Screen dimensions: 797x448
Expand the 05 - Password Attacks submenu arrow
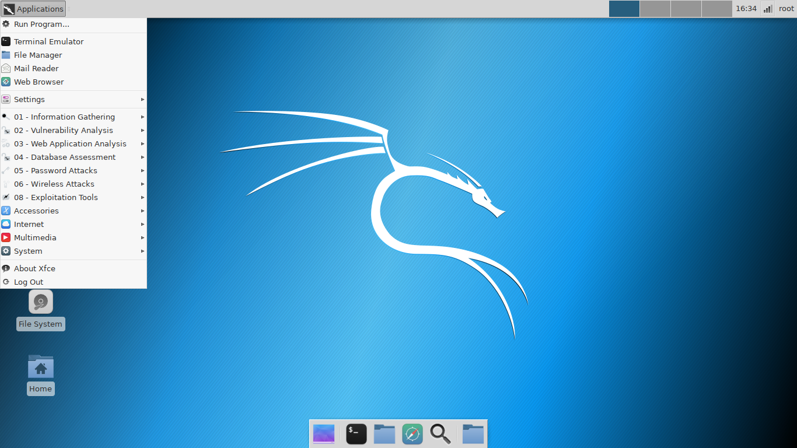click(x=142, y=170)
